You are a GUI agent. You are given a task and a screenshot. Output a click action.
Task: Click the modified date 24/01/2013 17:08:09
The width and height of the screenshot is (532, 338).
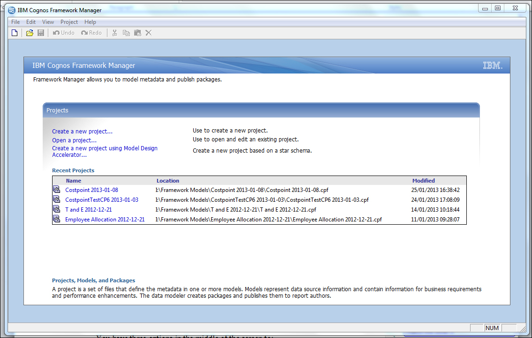(x=435, y=200)
